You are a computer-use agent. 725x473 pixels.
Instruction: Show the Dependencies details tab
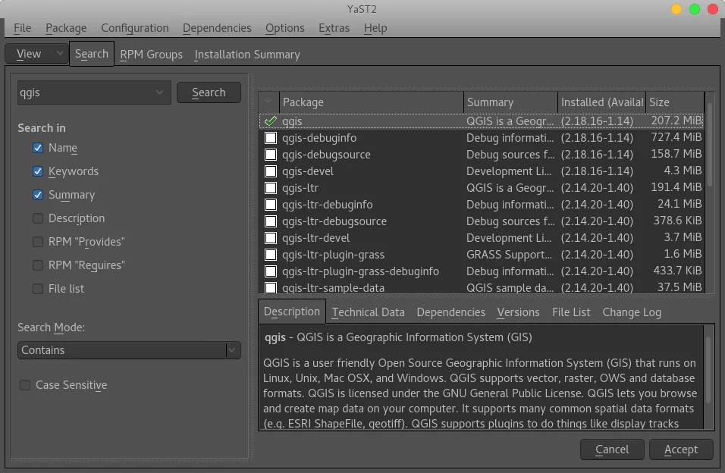(450, 312)
